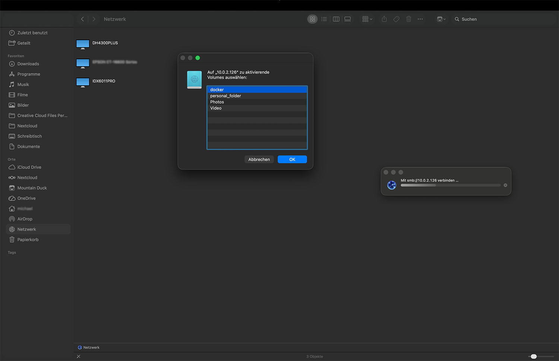Select the Photos volume entry

(x=217, y=102)
